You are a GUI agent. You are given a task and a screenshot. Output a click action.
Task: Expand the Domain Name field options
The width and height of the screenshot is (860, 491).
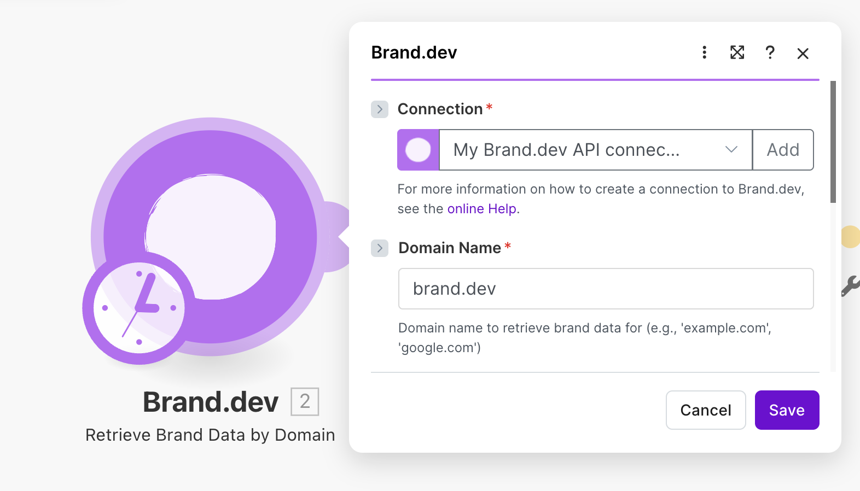(380, 248)
